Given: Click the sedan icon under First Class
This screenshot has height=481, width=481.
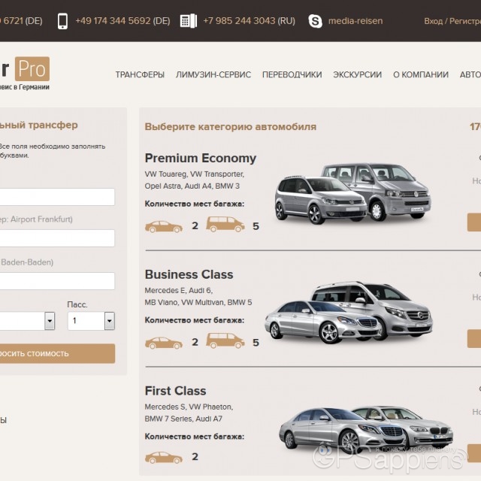Looking at the screenshot, I should 163,457.
